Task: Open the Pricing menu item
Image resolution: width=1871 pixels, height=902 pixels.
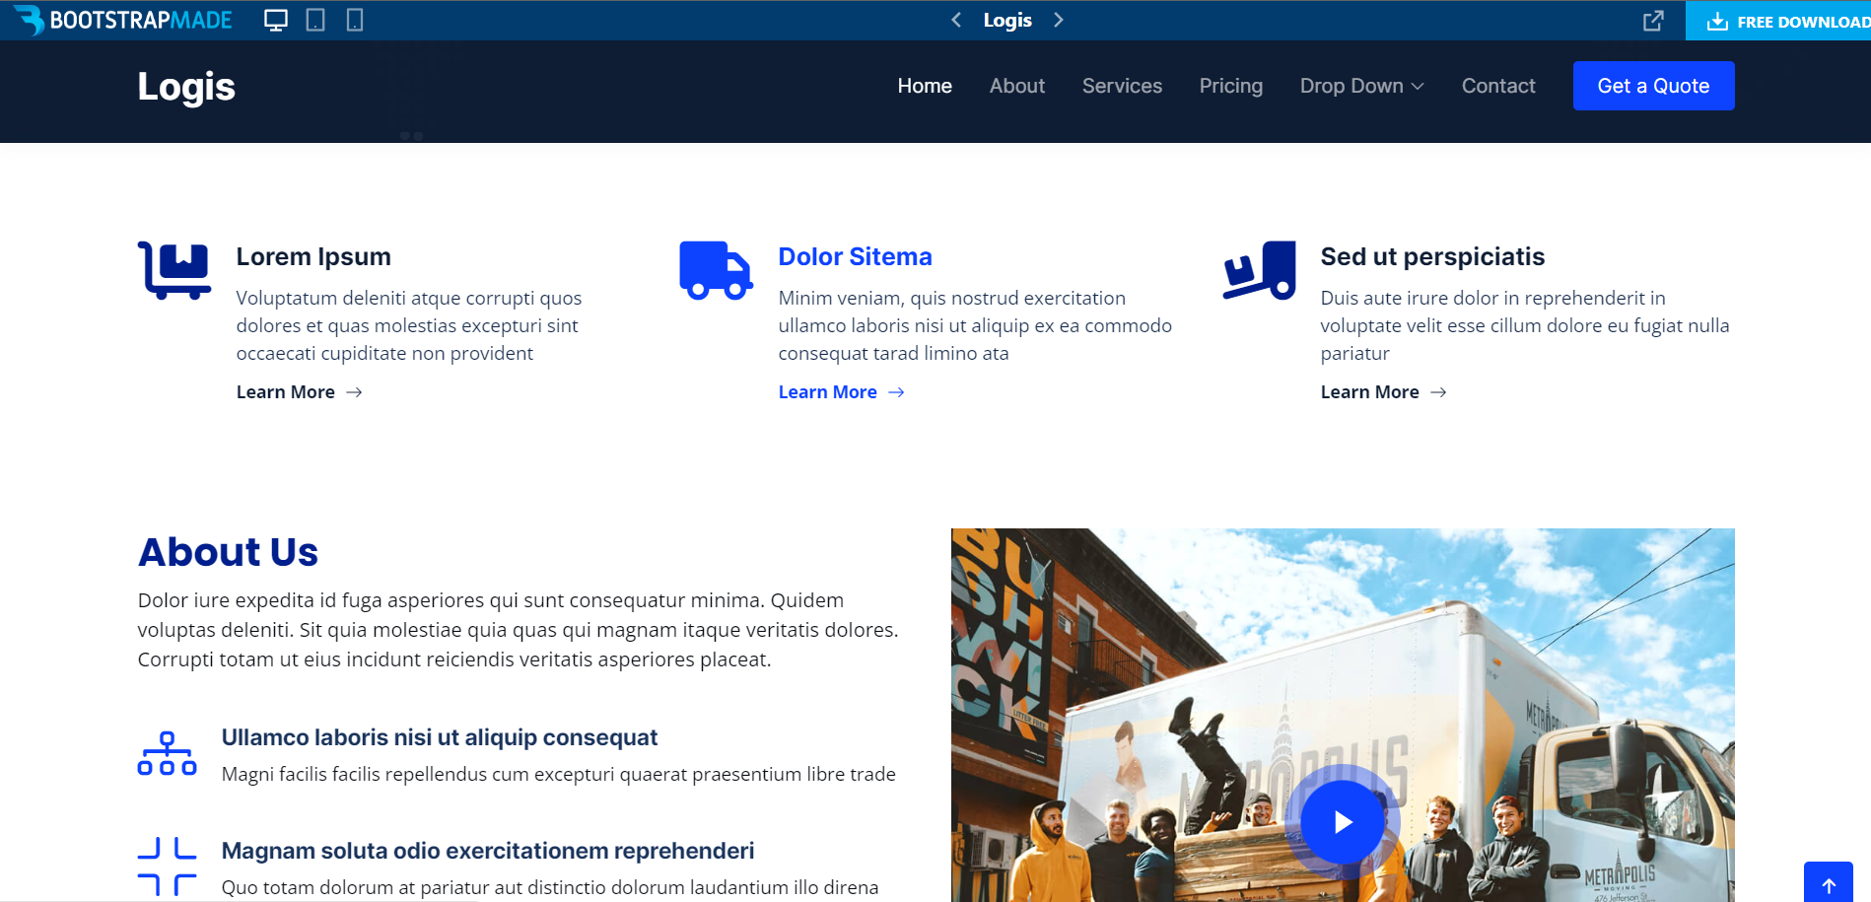Action: (1230, 86)
